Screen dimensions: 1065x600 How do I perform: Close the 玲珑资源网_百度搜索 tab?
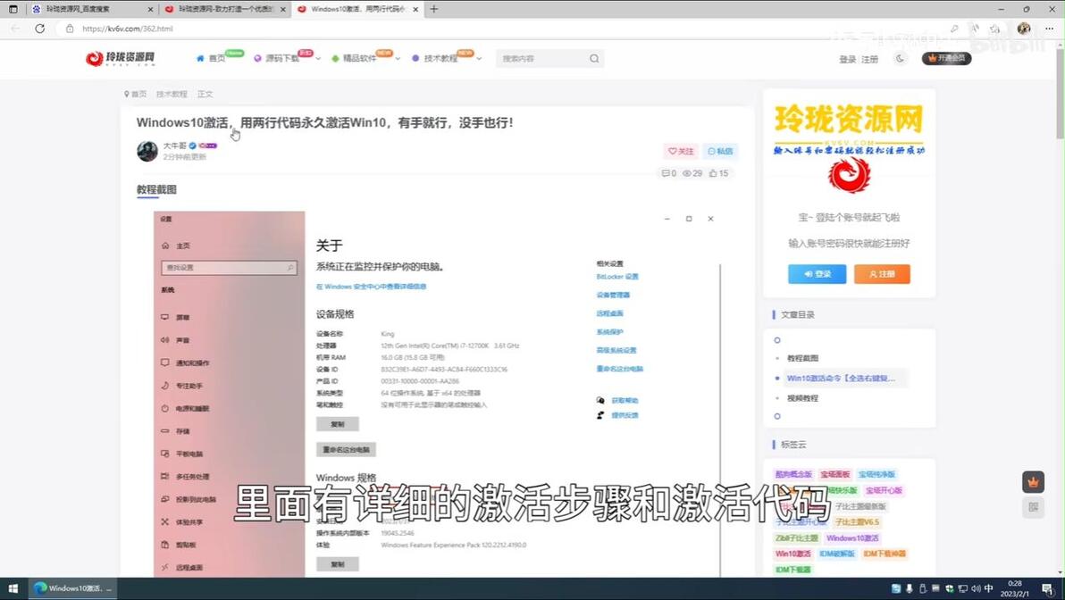coord(150,10)
